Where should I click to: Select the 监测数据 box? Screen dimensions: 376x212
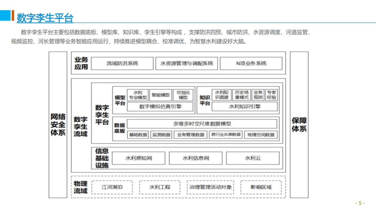pyautogui.click(x=161, y=135)
